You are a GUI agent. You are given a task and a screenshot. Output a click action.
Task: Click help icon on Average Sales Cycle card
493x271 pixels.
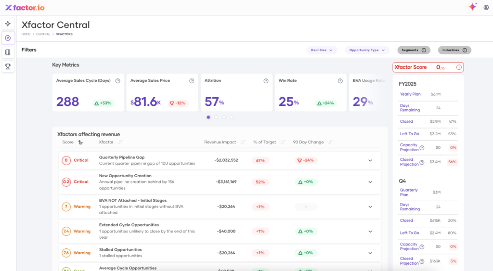point(117,81)
